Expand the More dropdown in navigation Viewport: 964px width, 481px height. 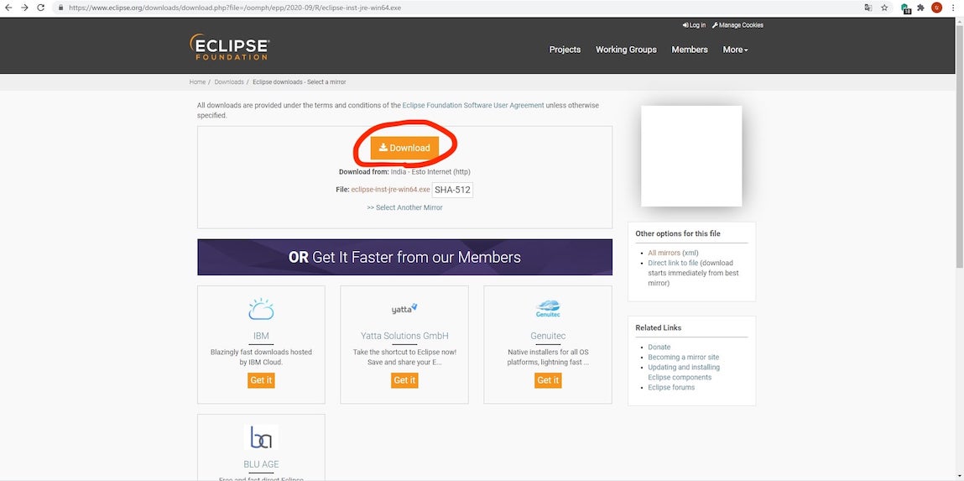tap(735, 50)
